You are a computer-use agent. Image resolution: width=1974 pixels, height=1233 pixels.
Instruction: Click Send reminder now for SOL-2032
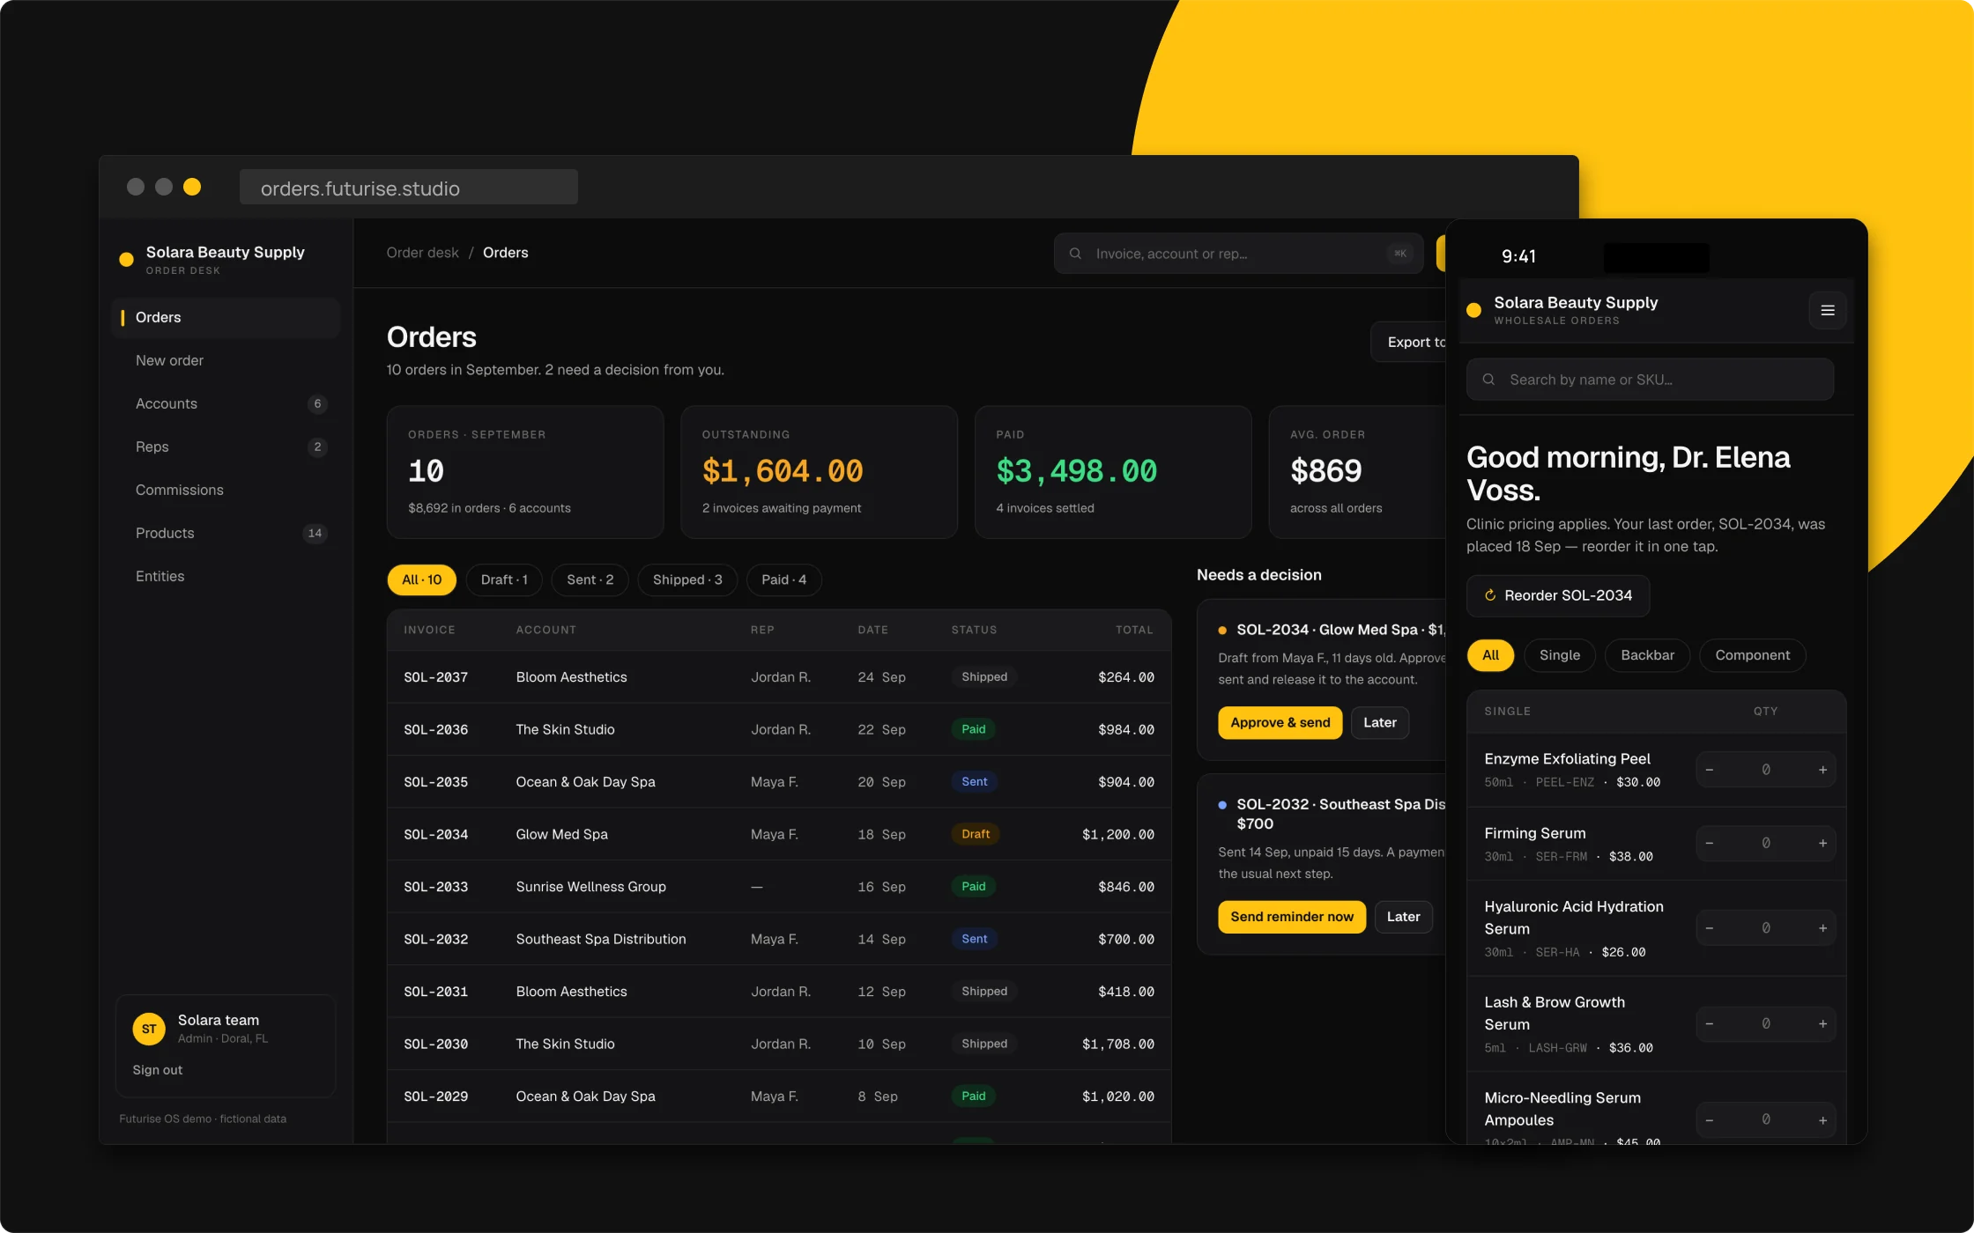coord(1292,917)
